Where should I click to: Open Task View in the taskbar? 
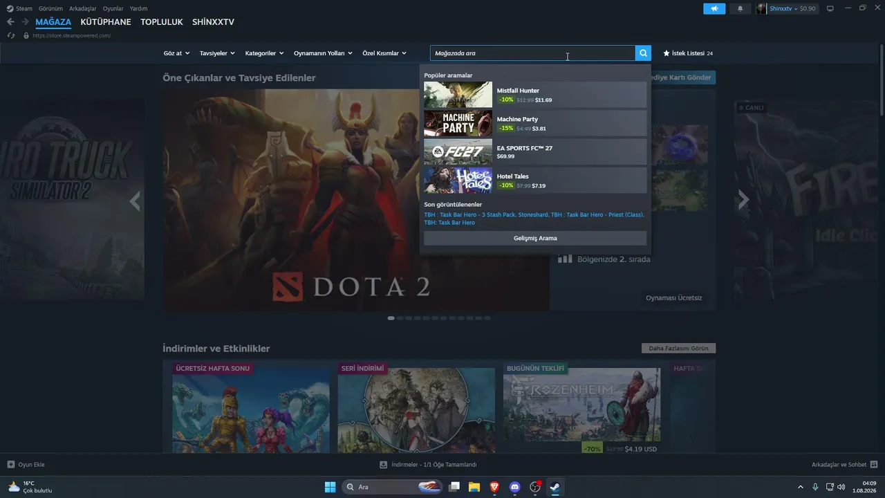[x=454, y=487]
